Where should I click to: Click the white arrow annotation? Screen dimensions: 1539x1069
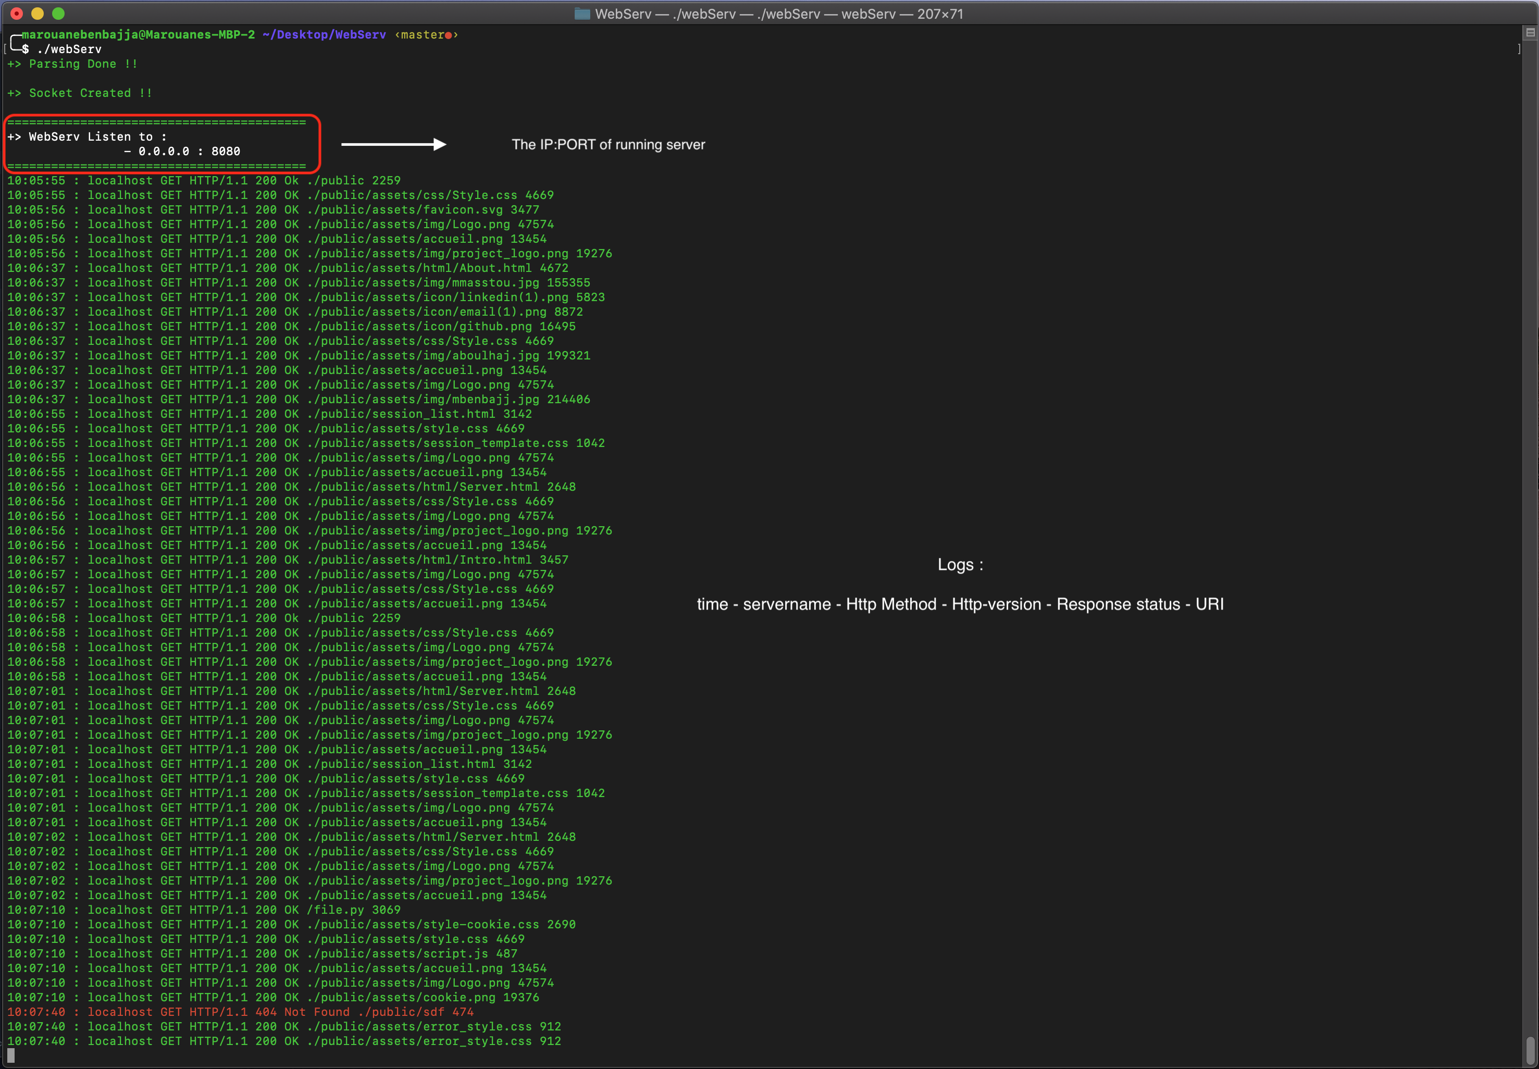point(393,145)
